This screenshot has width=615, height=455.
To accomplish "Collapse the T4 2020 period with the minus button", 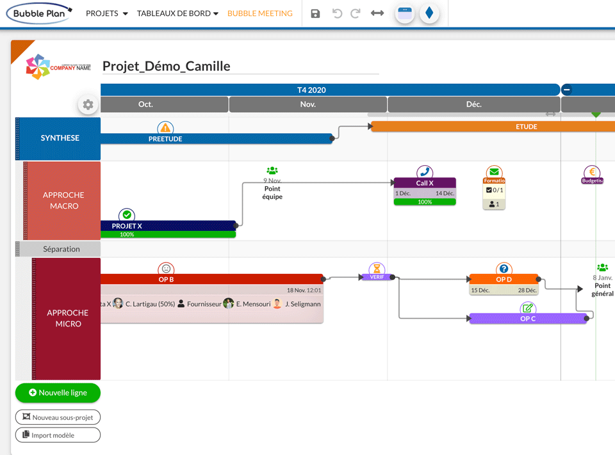I will 566,90.
